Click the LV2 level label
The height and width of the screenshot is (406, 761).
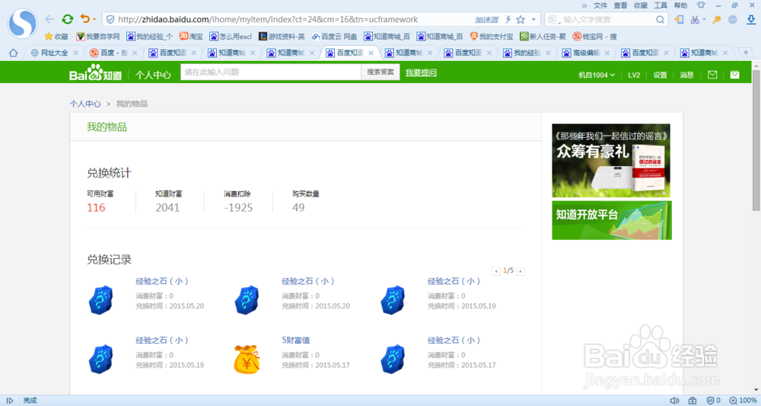click(x=634, y=75)
